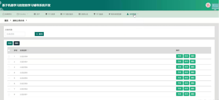Click the 分类名称5 cell text

[x=24, y=73]
